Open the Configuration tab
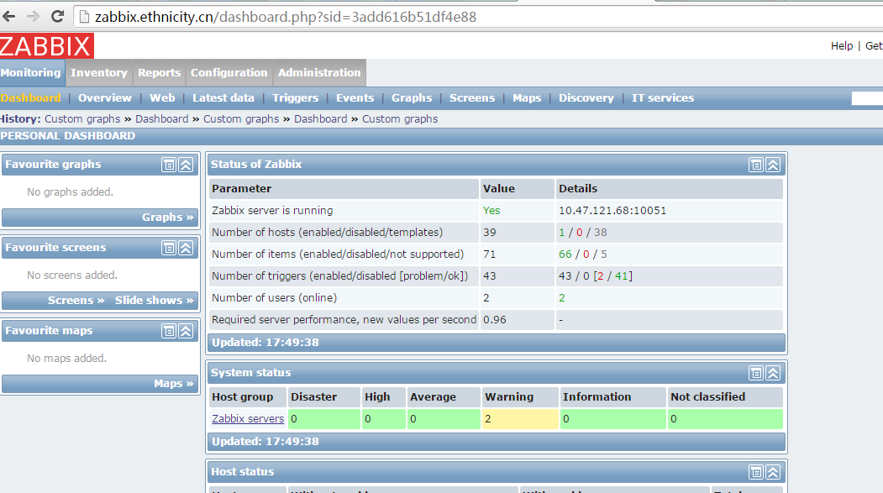This screenshot has width=883, height=493. click(229, 73)
